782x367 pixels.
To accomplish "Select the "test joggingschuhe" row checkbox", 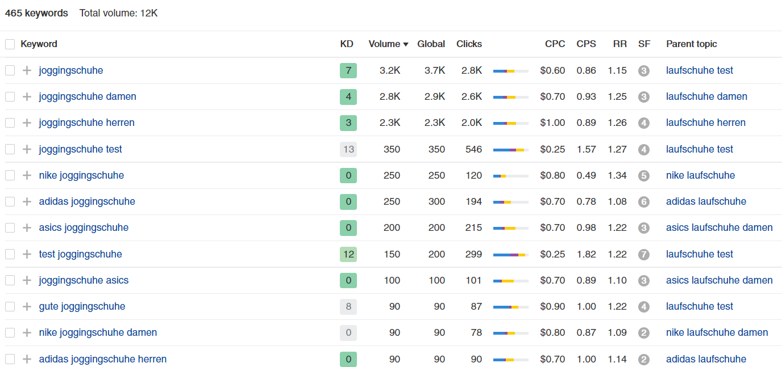I will click(x=9, y=254).
